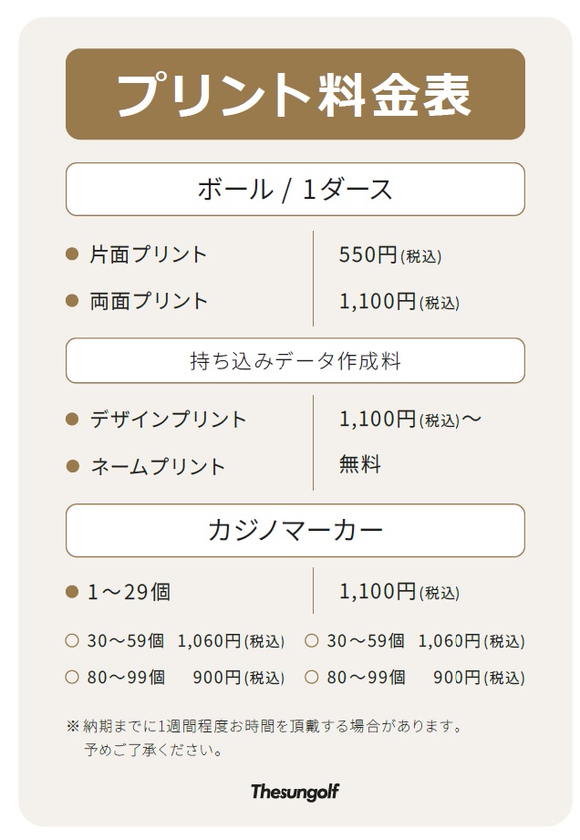The width and height of the screenshot is (580, 840).
Task: Select the ボール / 1ダース section header
Action: [x=295, y=190]
